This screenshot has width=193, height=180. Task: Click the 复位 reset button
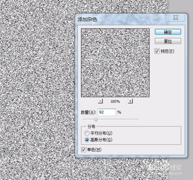tap(168, 41)
